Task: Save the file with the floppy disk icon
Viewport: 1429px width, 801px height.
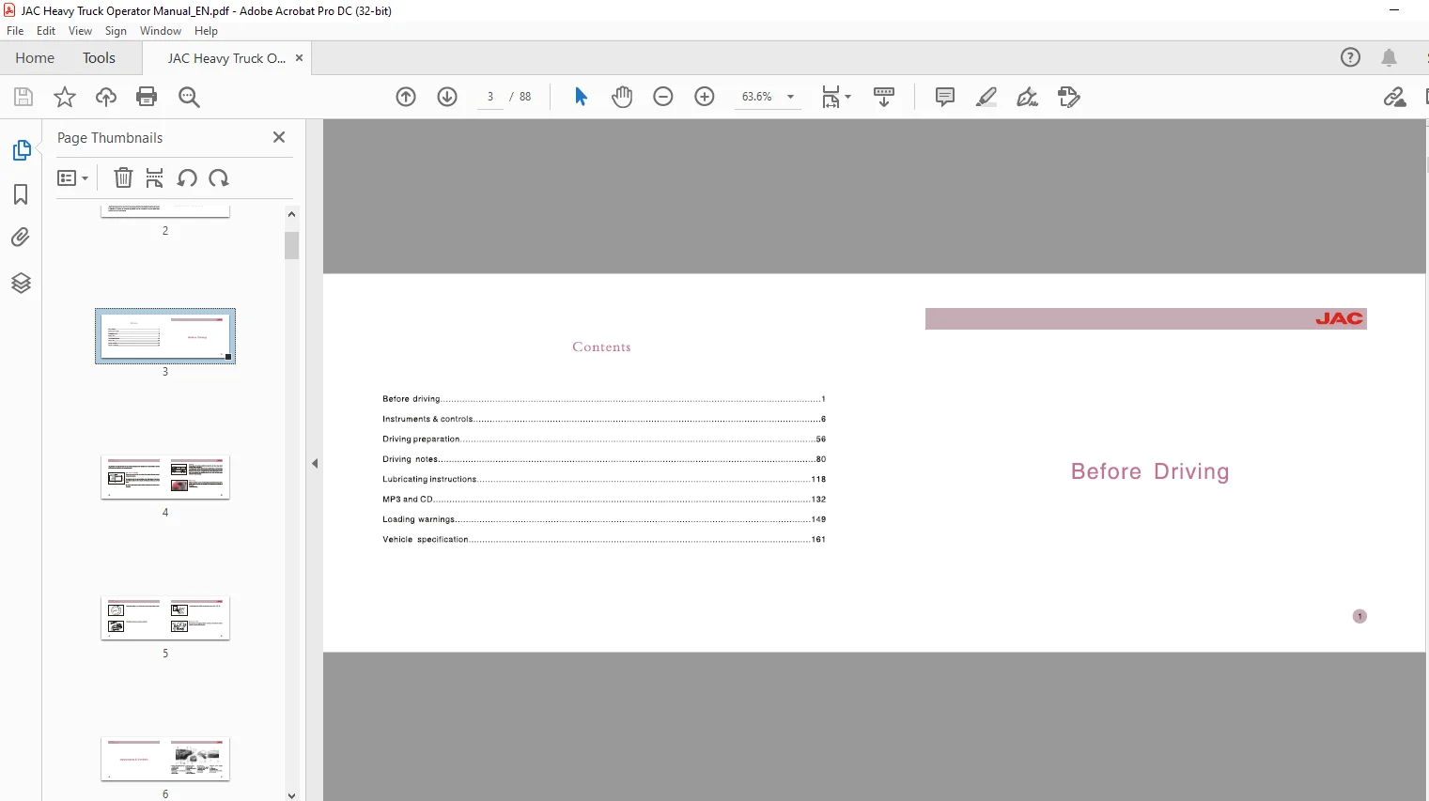Action: (23, 97)
